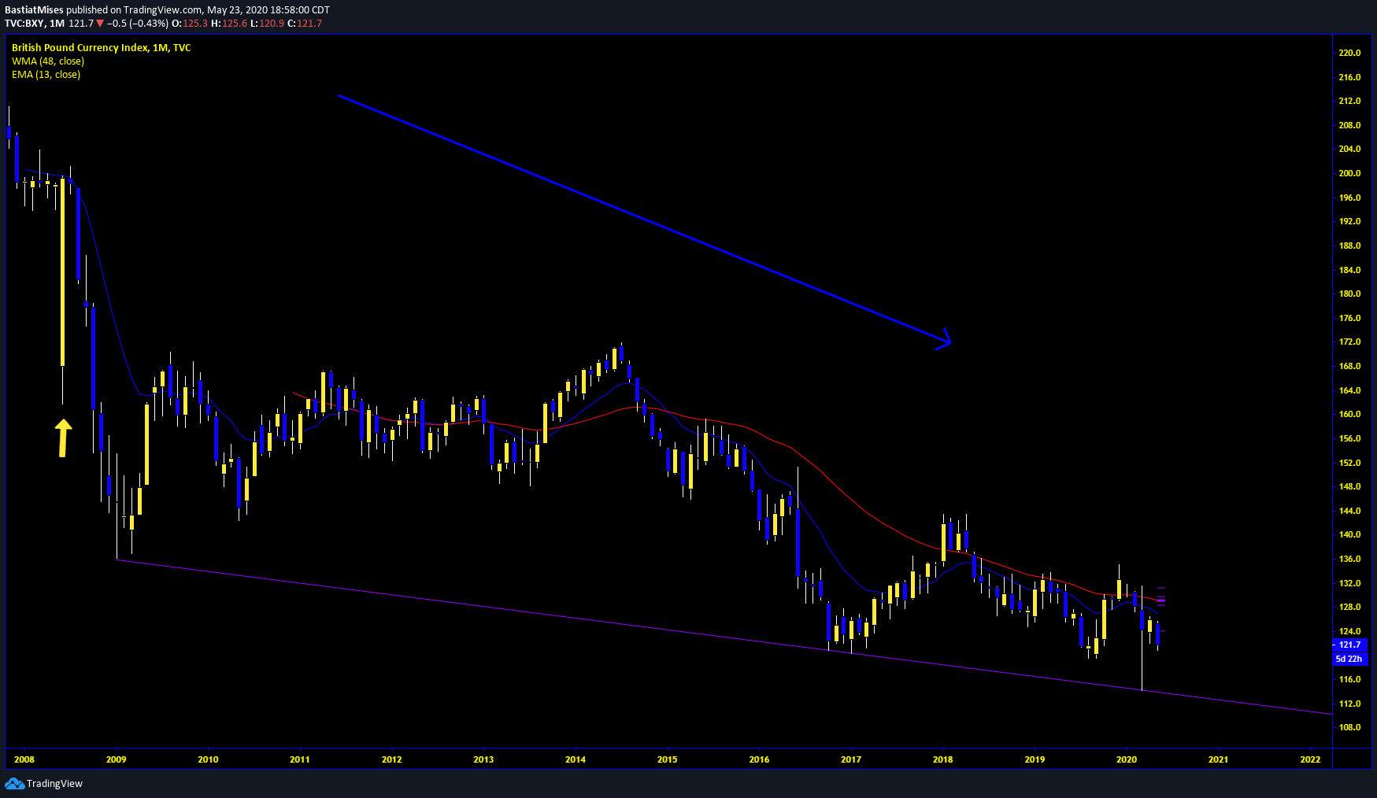The width and height of the screenshot is (1377, 798).
Task: Click the current price tag 121.7 on the axis
Action: [1351, 645]
